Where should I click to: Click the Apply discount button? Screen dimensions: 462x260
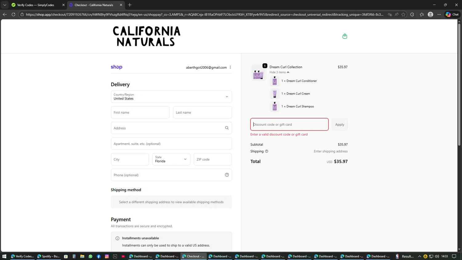click(340, 124)
